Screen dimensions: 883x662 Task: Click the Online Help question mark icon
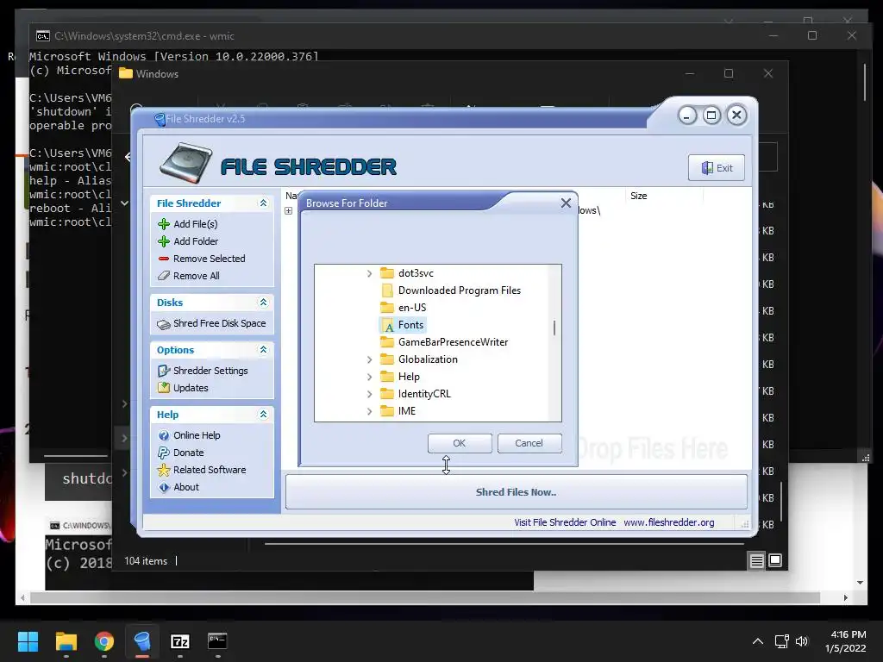click(164, 435)
